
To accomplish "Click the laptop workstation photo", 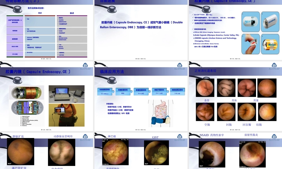I will (65, 94).
